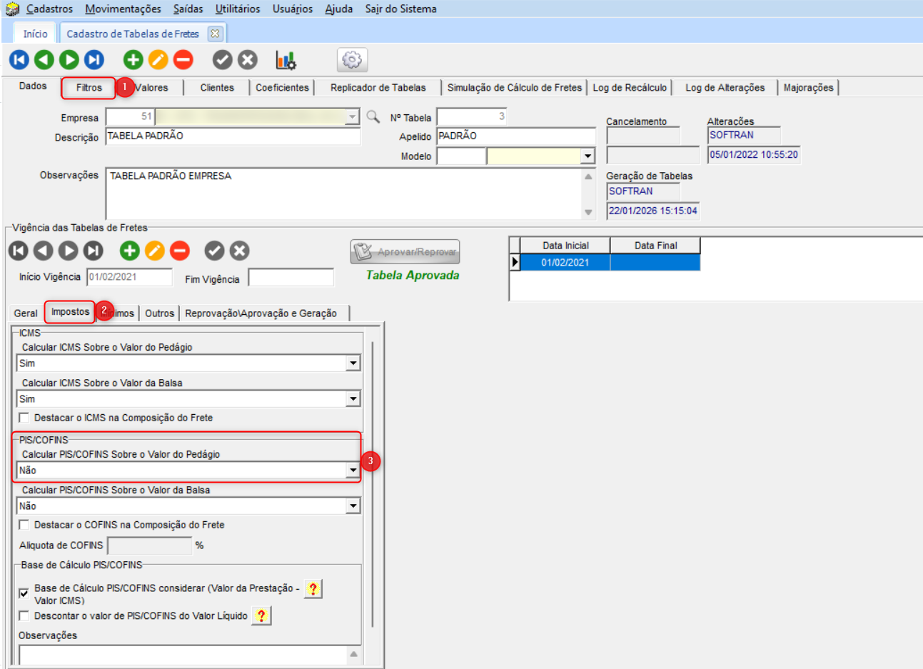Toggle Destacar o COFINS na Composição do Frete
This screenshot has width=923, height=669.
[24, 525]
